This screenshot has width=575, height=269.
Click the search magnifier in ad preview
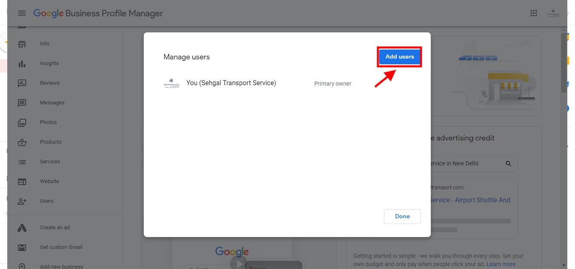point(508,164)
